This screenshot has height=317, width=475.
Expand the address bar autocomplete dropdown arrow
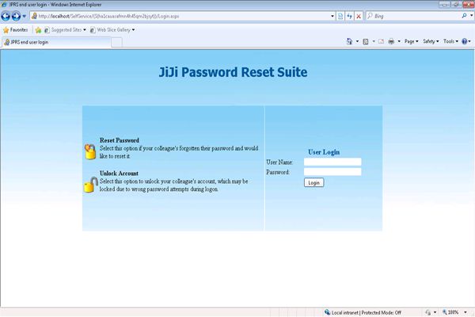[x=332, y=16]
